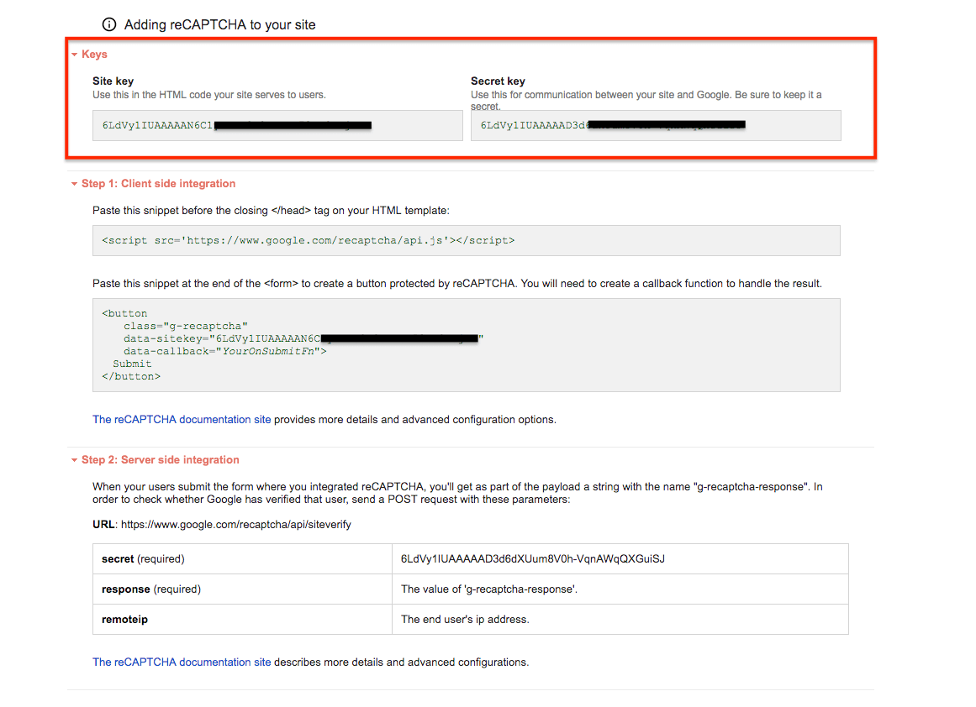This screenshot has height=707, width=976.
Task: Select the api.js script tag snippet
Action: [x=309, y=240]
